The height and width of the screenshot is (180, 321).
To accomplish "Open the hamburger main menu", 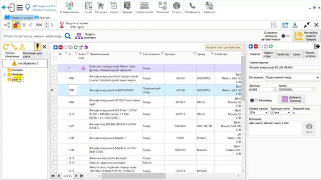I will (20, 7).
